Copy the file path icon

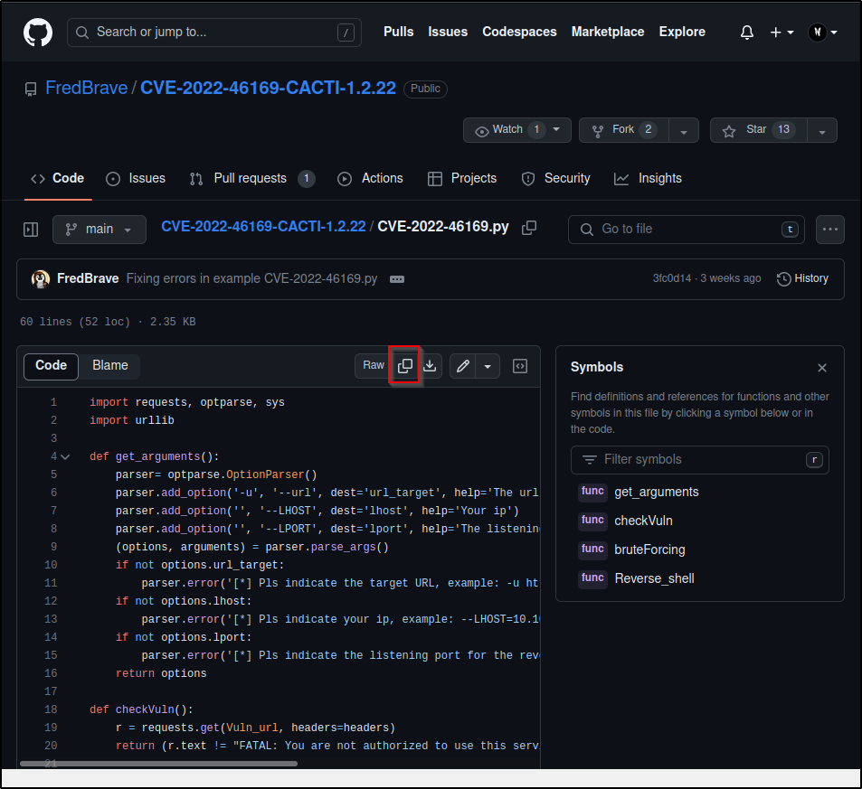pos(529,228)
